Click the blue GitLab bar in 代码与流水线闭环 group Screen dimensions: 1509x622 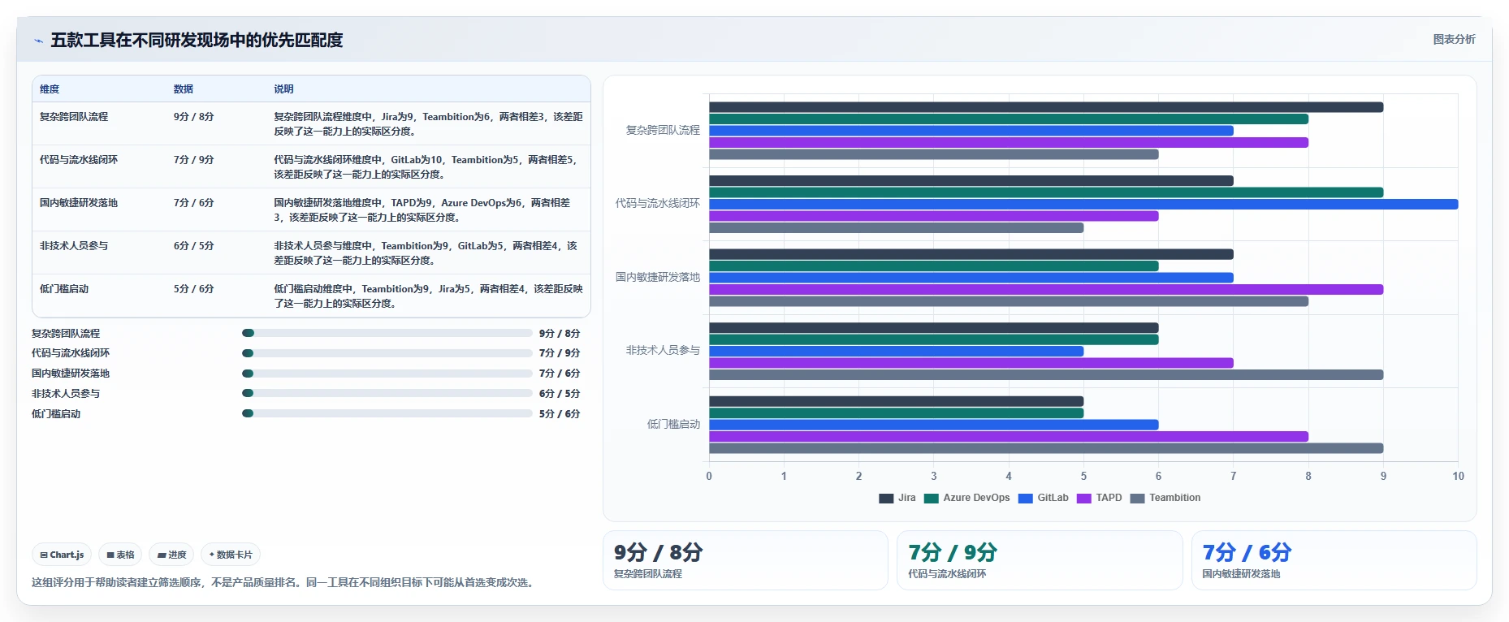[x=1083, y=205]
